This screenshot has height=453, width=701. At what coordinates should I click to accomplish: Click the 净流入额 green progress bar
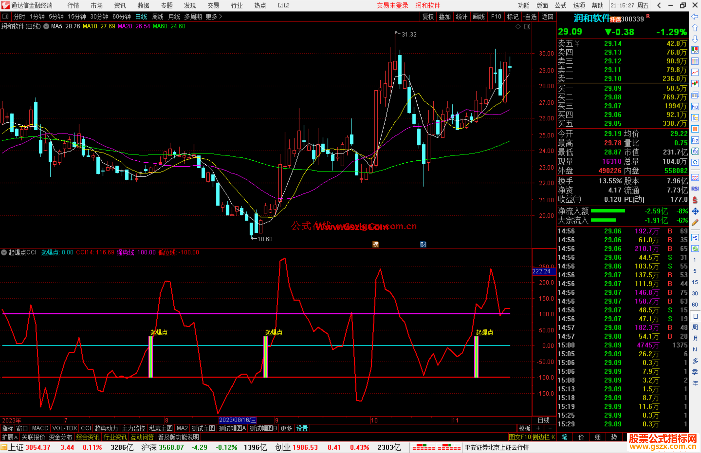[608, 211]
